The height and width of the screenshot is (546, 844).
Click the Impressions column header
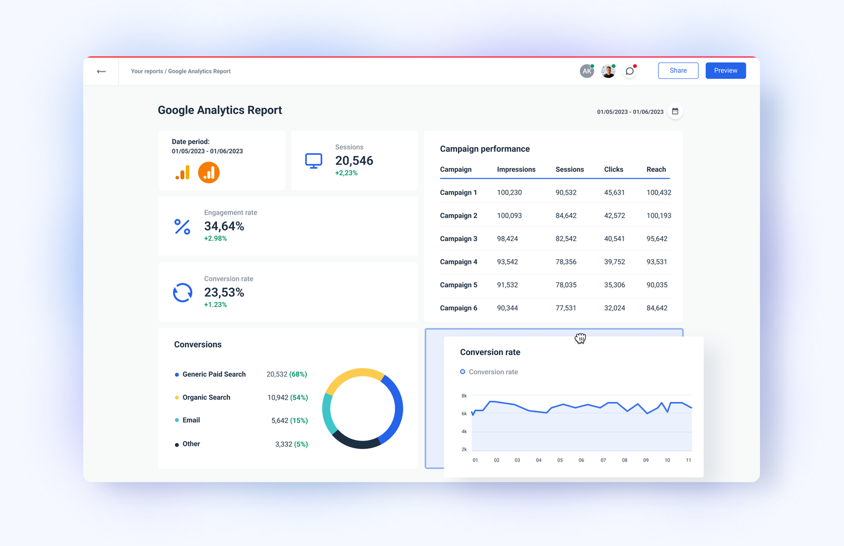[516, 169]
